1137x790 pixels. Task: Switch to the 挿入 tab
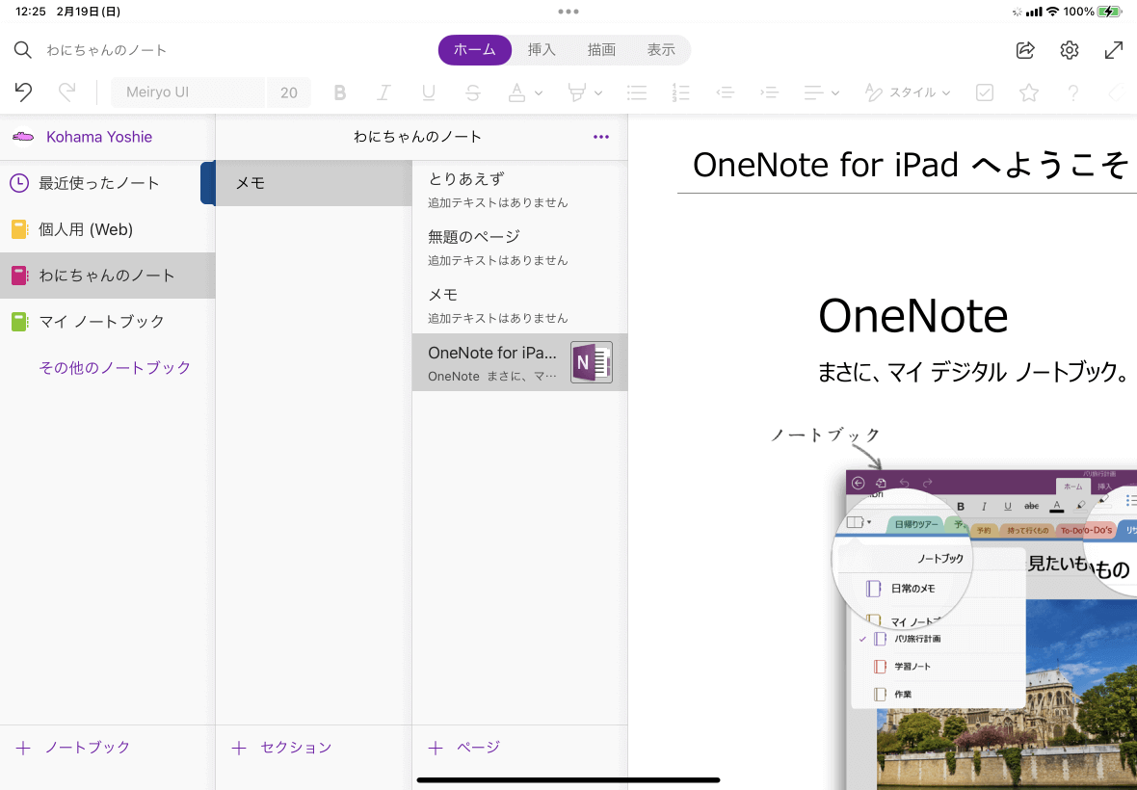click(x=542, y=50)
